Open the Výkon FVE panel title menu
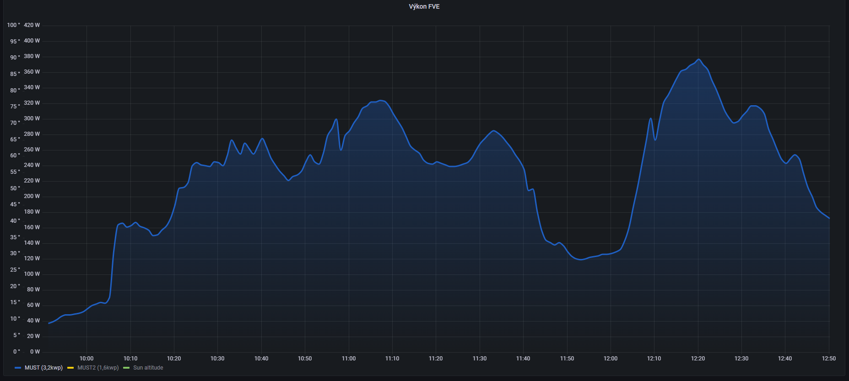Screen dimensions: 849x381 (424, 6)
